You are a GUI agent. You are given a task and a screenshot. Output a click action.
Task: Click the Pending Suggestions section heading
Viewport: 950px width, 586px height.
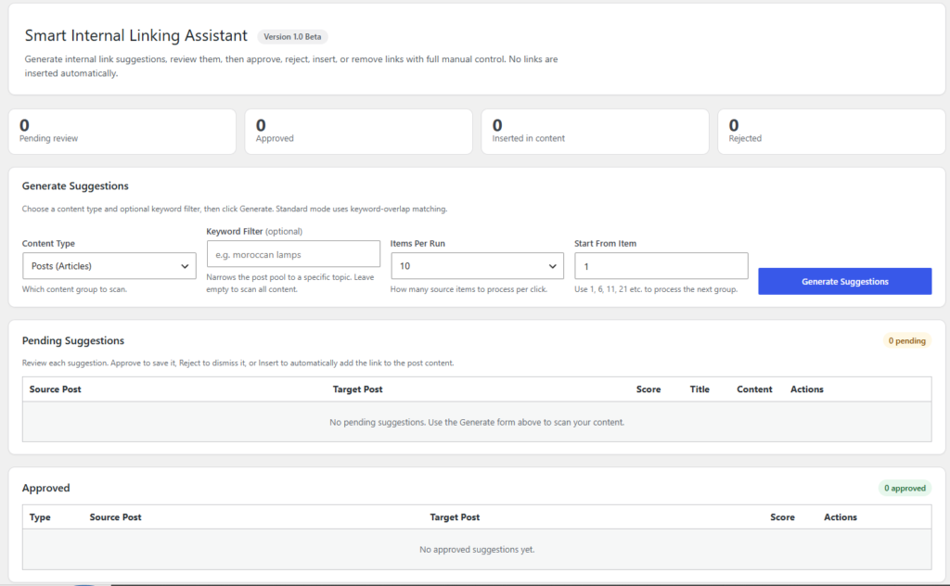[x=72, y=341]
